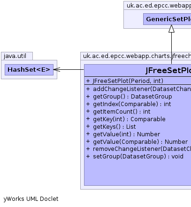Click getGroup() : DatasetGroup method

click(132, 97)
